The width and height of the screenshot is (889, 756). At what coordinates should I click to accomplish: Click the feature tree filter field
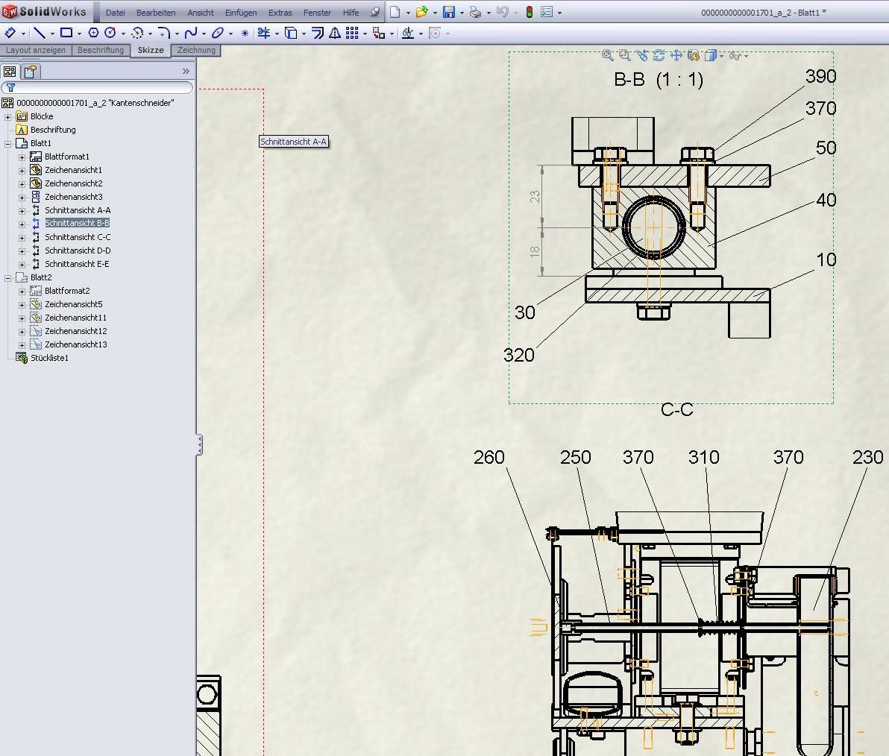[101, 88]
